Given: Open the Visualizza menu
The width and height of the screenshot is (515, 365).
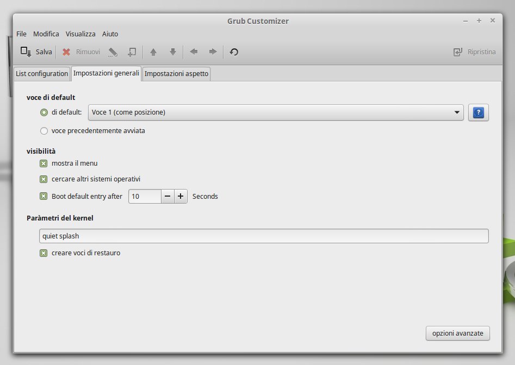Looking at the screenshot, I should pyautogui.click(x=80, y=34).
